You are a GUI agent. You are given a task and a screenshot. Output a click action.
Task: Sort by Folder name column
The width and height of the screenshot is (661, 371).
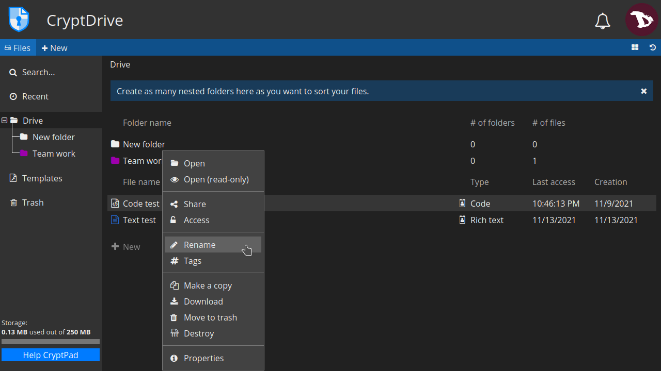tap(147, 123)
